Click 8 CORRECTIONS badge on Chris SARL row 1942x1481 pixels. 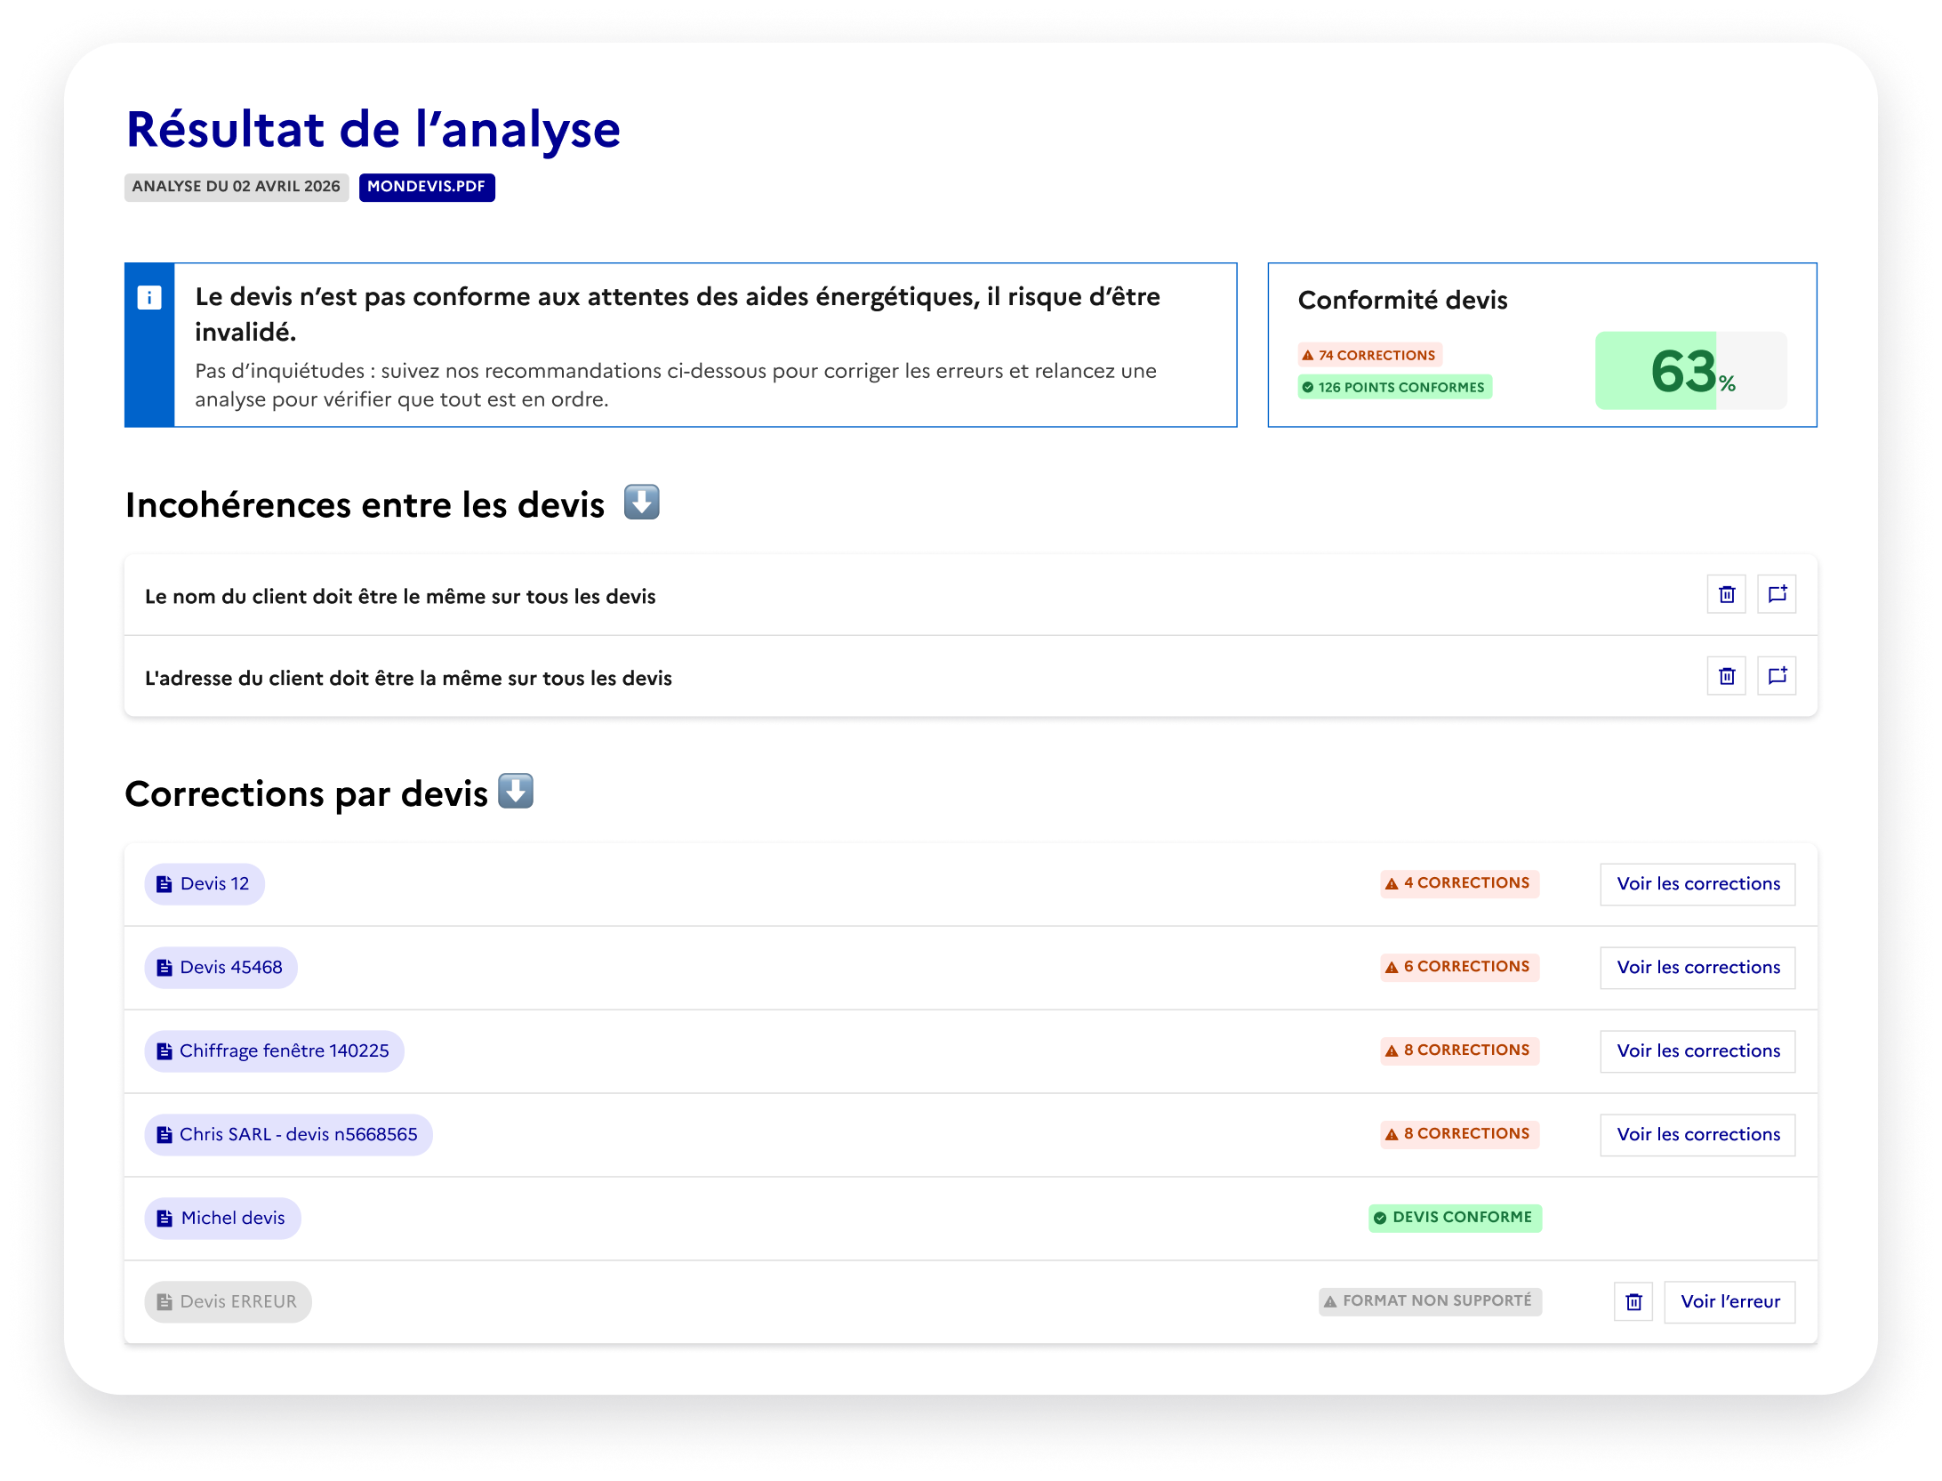[x=1459, y=1134]
